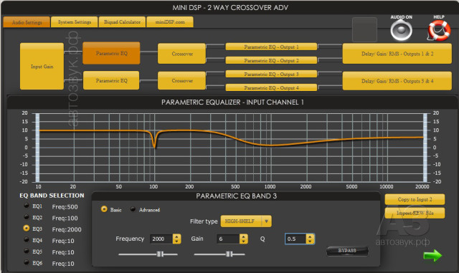
Task: Decrease Gain with the down stepper arrow
Action: (x=244, y=241)
